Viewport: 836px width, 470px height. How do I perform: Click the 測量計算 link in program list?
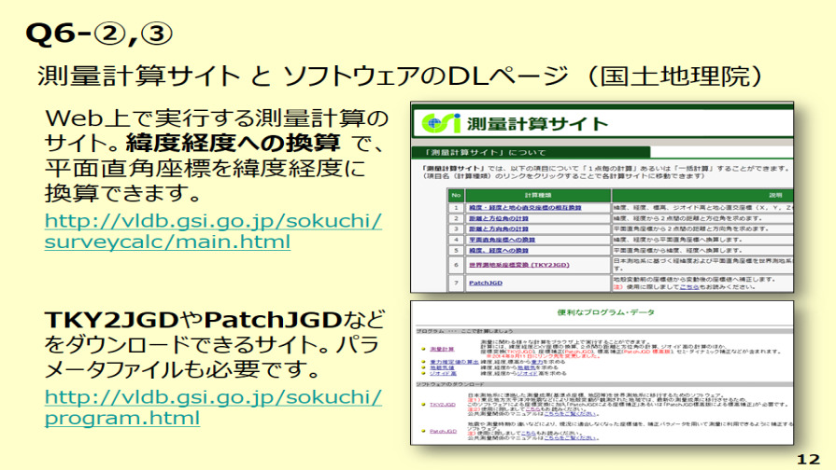coord(441,348)
